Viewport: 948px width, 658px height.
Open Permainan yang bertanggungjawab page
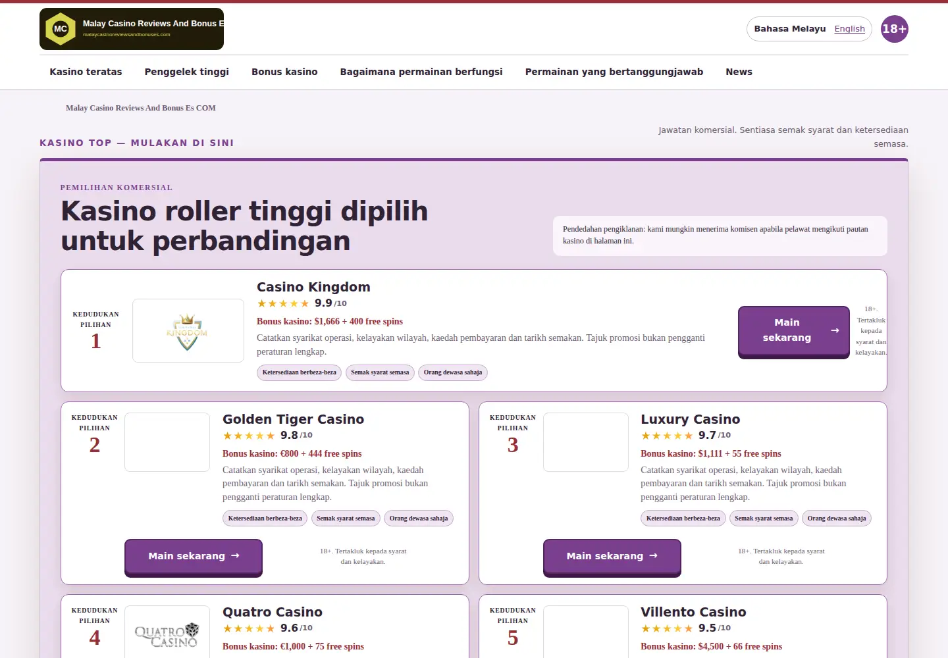point(614,72)
